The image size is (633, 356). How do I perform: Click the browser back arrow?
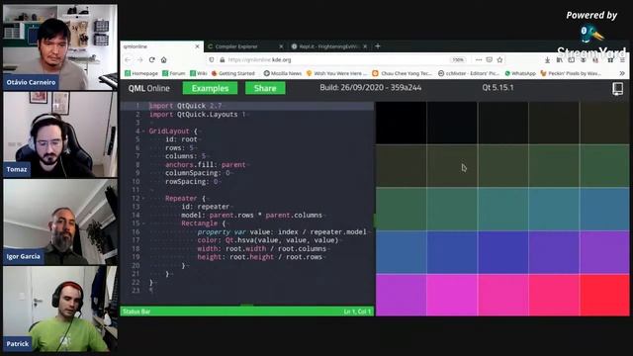tap(128, 59)
